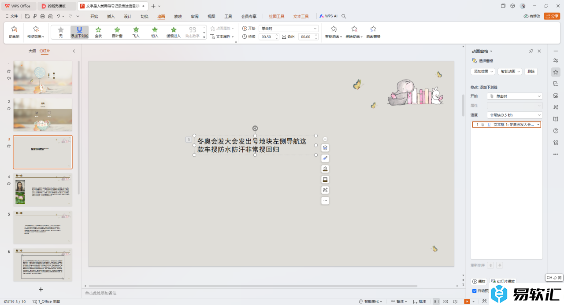The height and width of the screenshot is (305, 564).
Task: Toggle the 自动预览 auto preview checkbox
Action: [x=475, y=291]
